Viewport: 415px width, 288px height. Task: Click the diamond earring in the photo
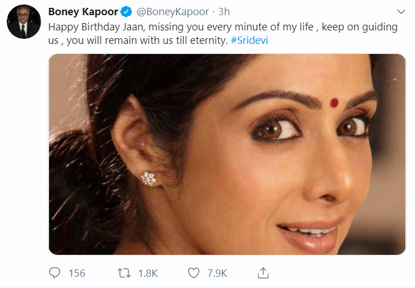point(149,179)
